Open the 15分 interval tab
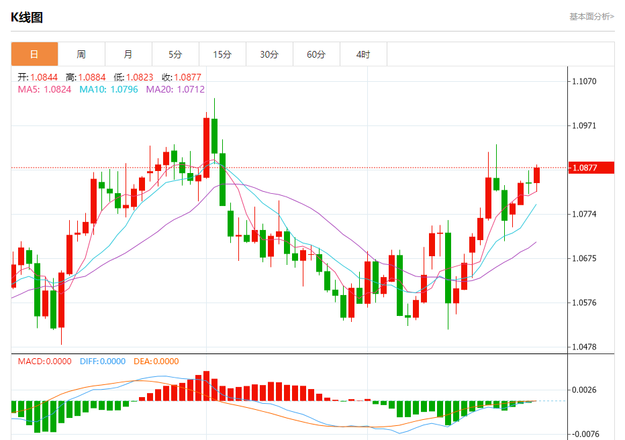Viewport: 625px width, 440px height. pyautogui.click(x=222, y=54)
